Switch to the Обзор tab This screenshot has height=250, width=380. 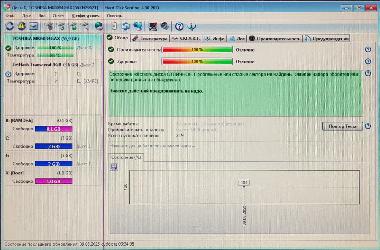pos(118,38)
